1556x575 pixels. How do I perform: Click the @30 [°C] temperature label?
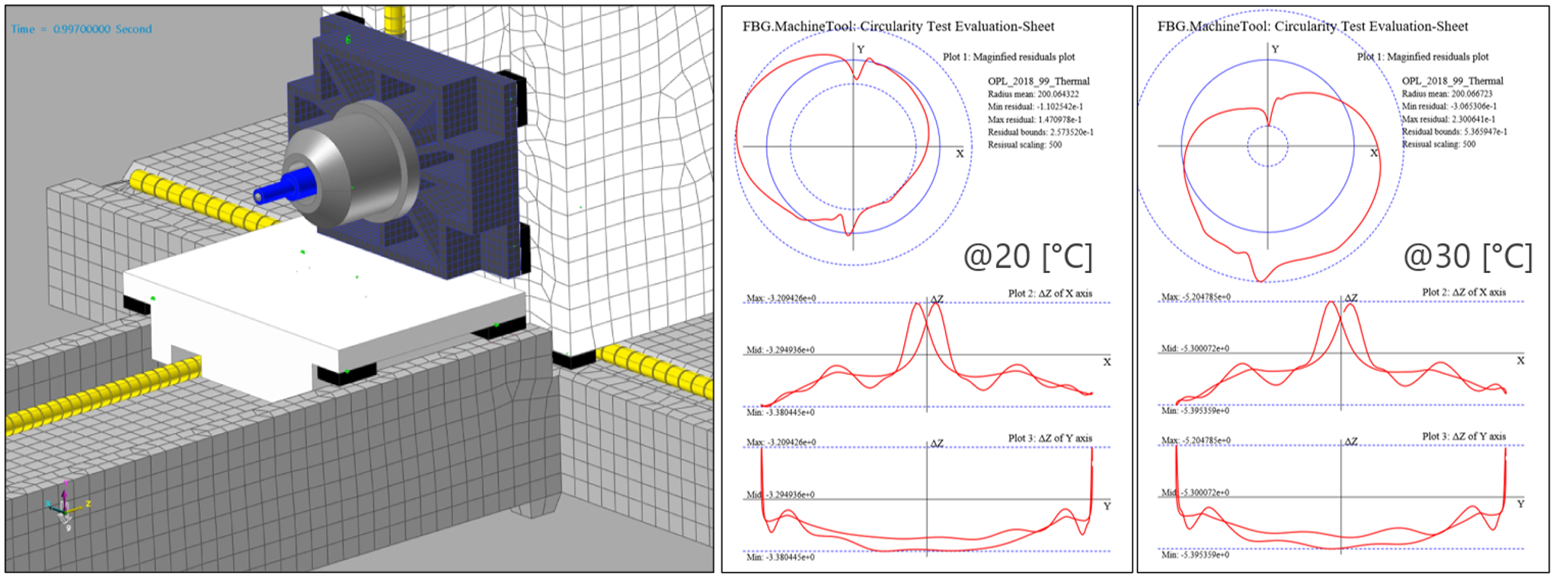pyautogui.click(x=1467, y=256)
